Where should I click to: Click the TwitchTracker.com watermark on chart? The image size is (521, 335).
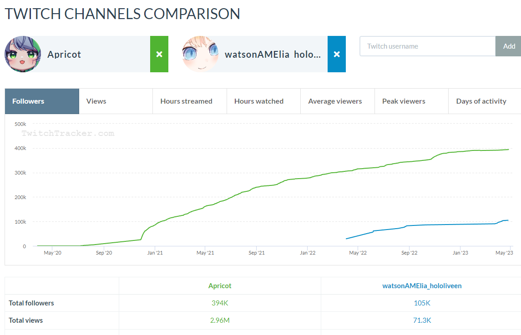[68, 133]
